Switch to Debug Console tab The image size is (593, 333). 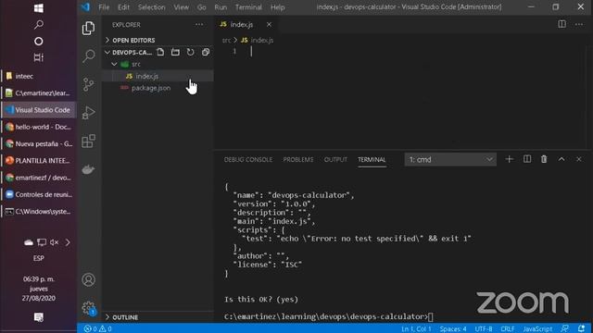click(x=248, y=160)
